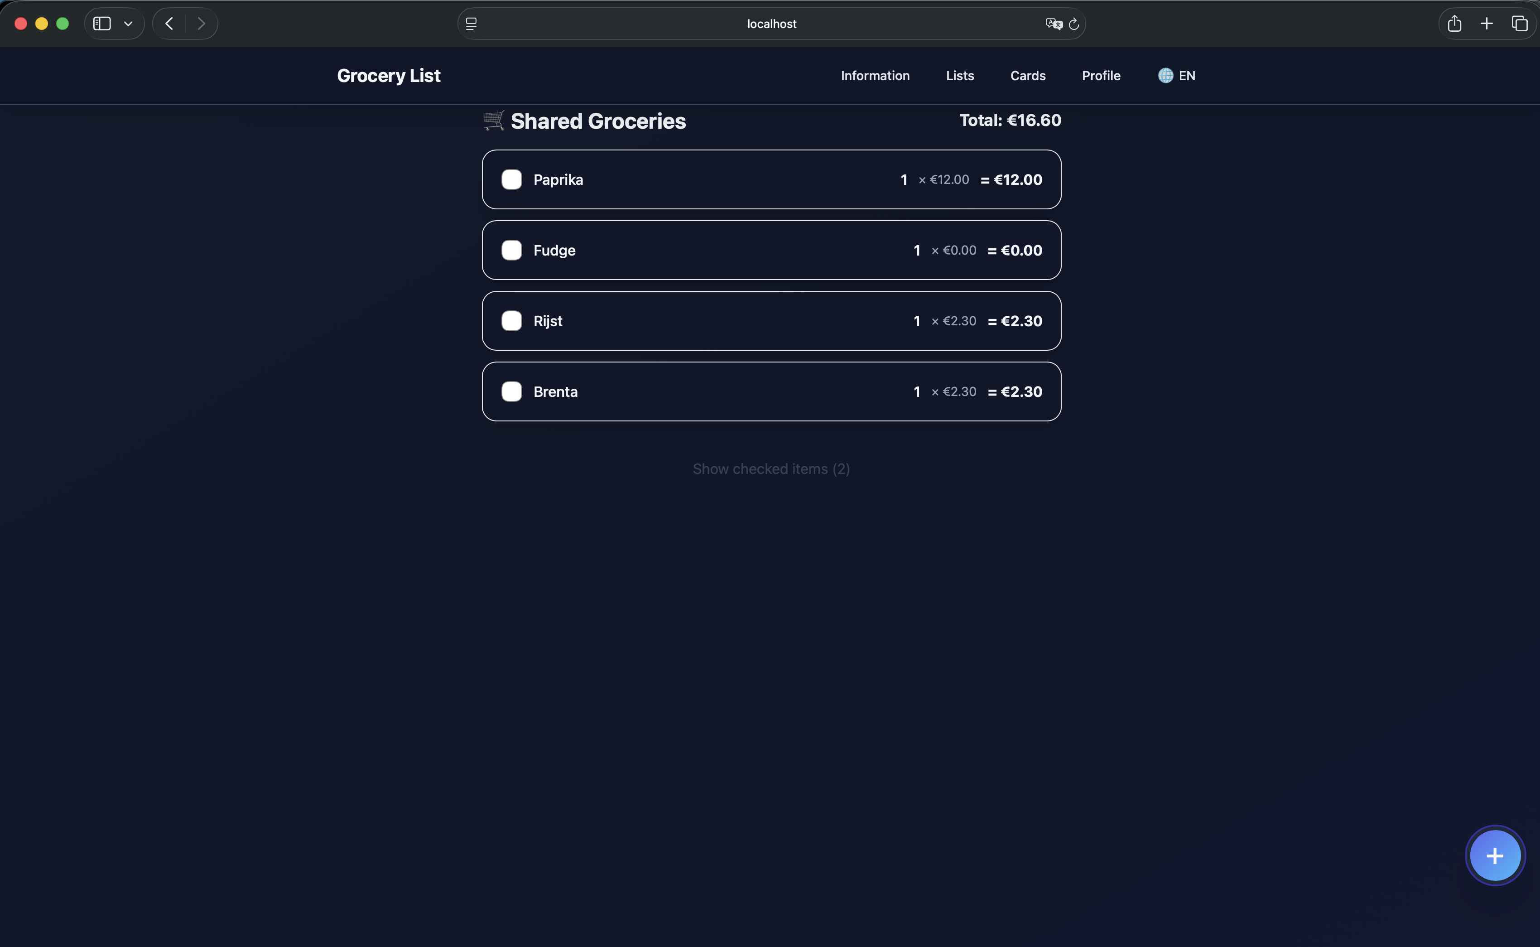Image resolution: width=1540 pixels, height=947 pixels.
Task: Show all tabs using the tab overview icon
Action: [1520, 23]
